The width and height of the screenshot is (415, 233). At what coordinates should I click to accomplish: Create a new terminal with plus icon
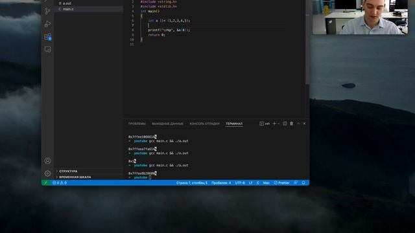tap(274, 124)
